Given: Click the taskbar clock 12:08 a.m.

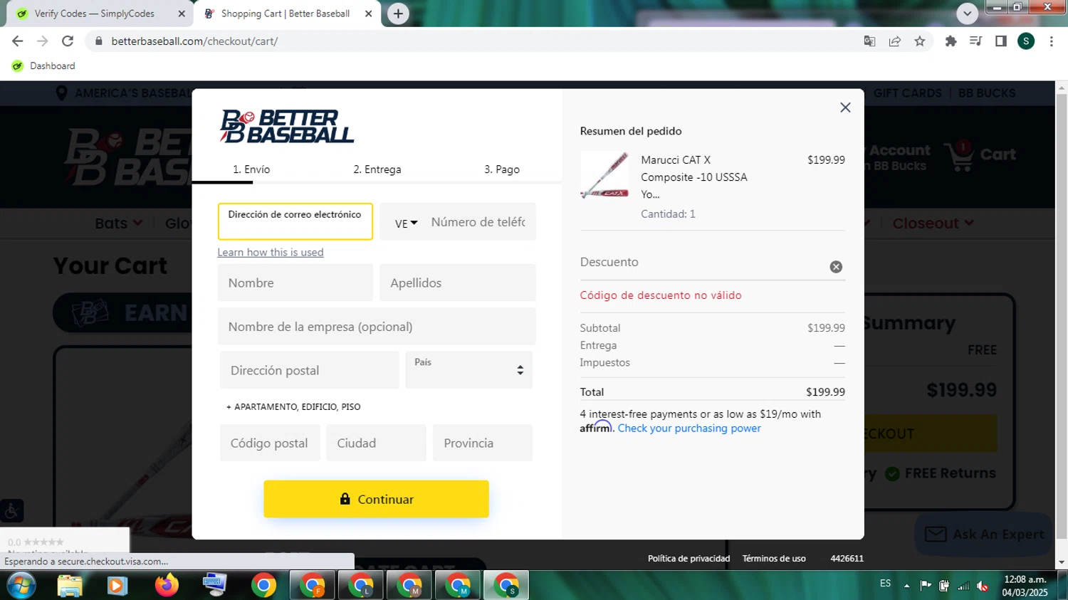Looking at the screenshot, I should 1025,586.
